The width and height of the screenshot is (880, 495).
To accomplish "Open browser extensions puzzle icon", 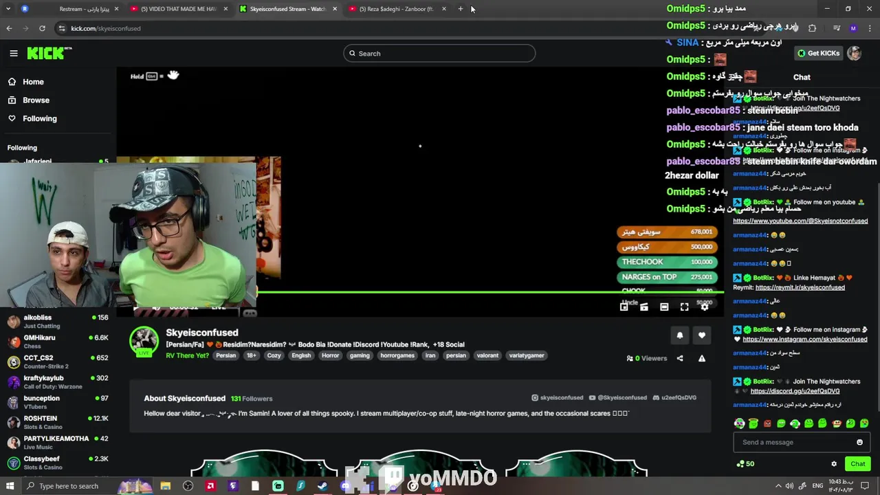I will tap(812, 28).
